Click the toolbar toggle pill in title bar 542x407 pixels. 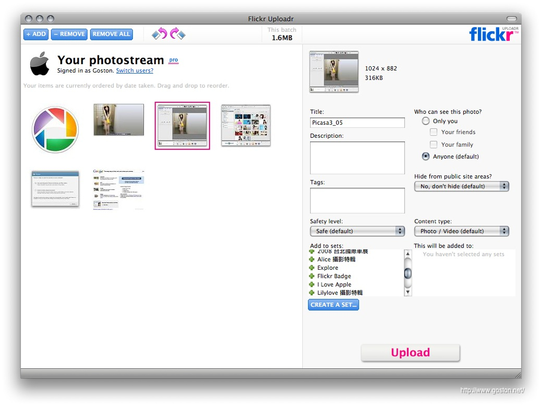click(x=512, y=19)
